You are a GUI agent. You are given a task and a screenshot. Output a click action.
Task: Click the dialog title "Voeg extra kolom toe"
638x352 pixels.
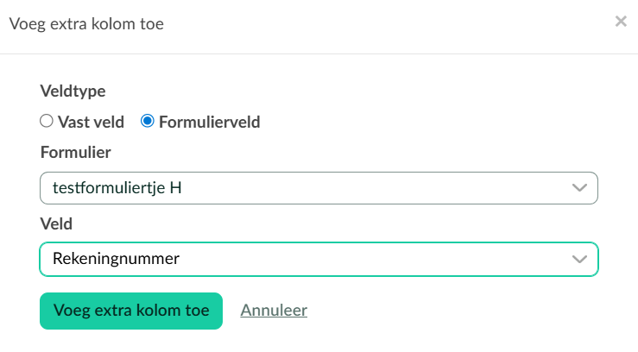[86, 23]
